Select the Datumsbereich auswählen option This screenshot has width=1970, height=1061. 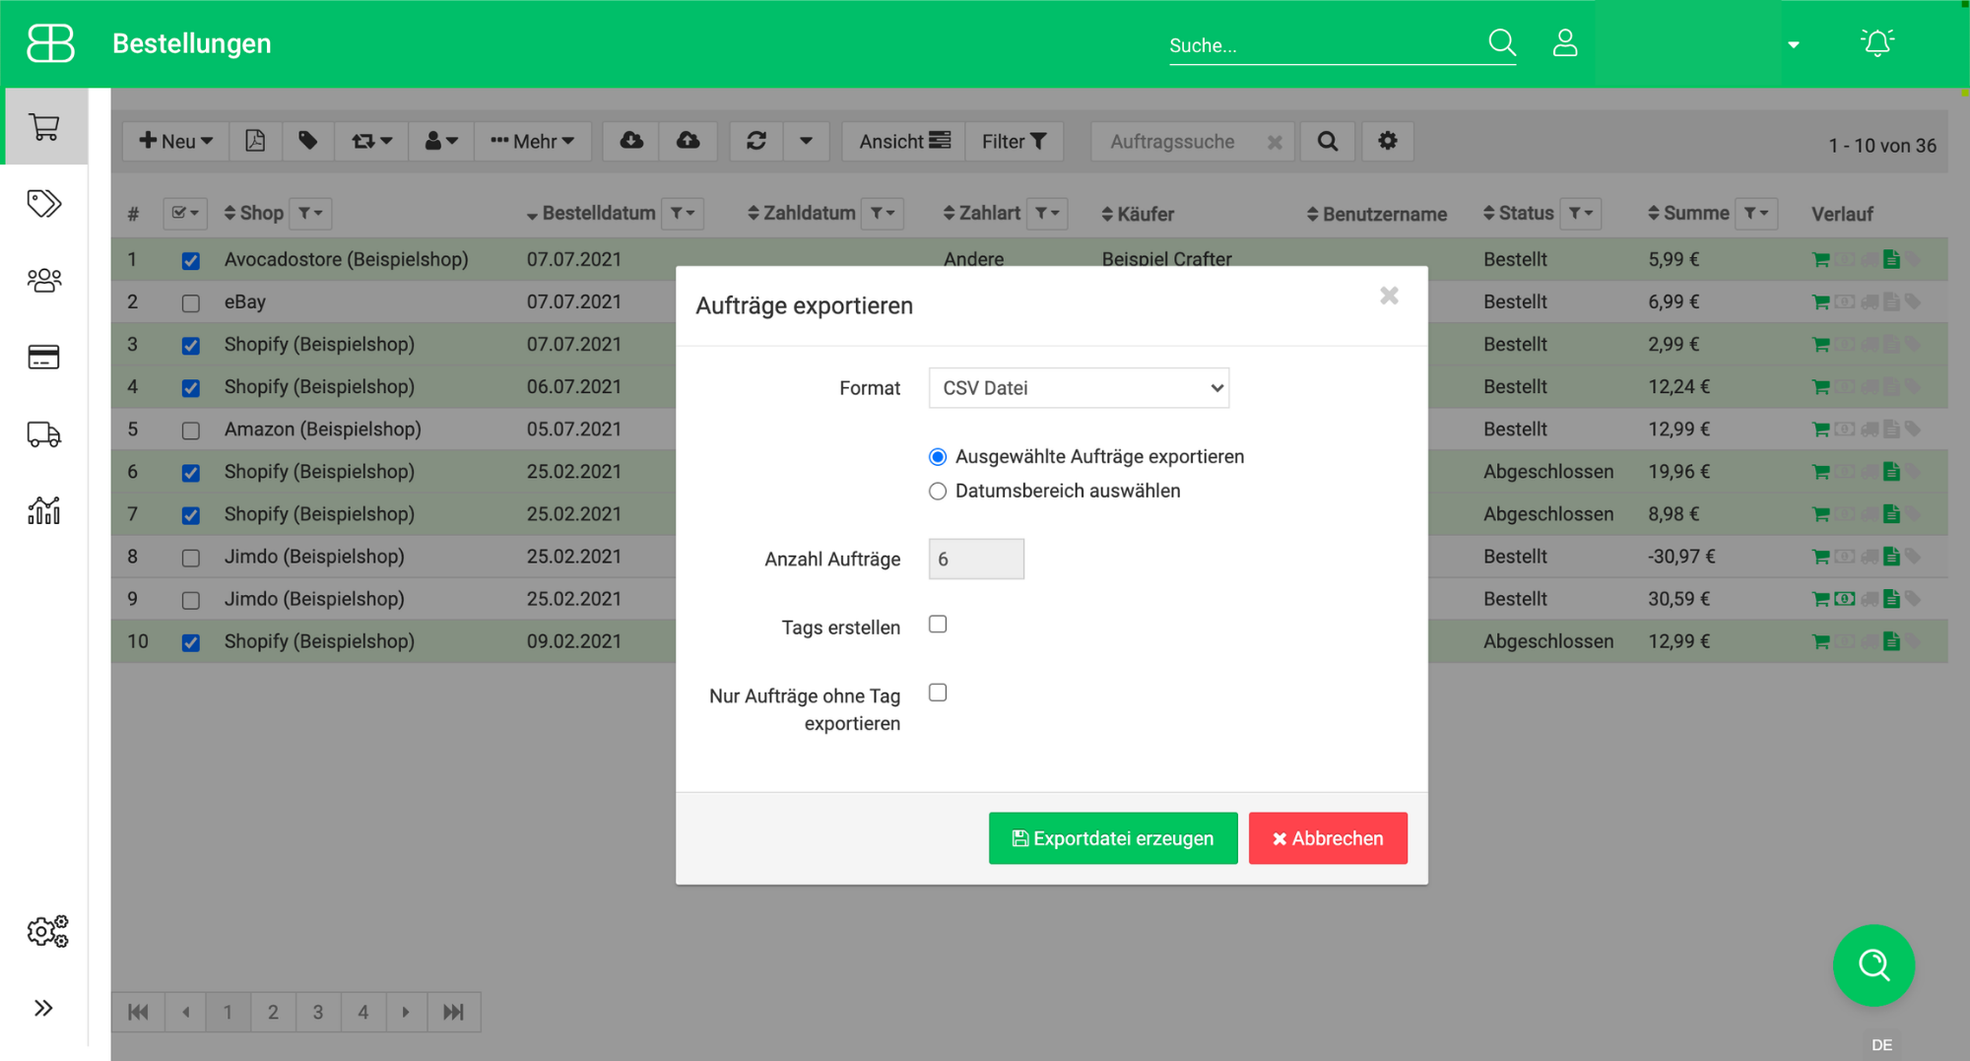tap(938, 491)
